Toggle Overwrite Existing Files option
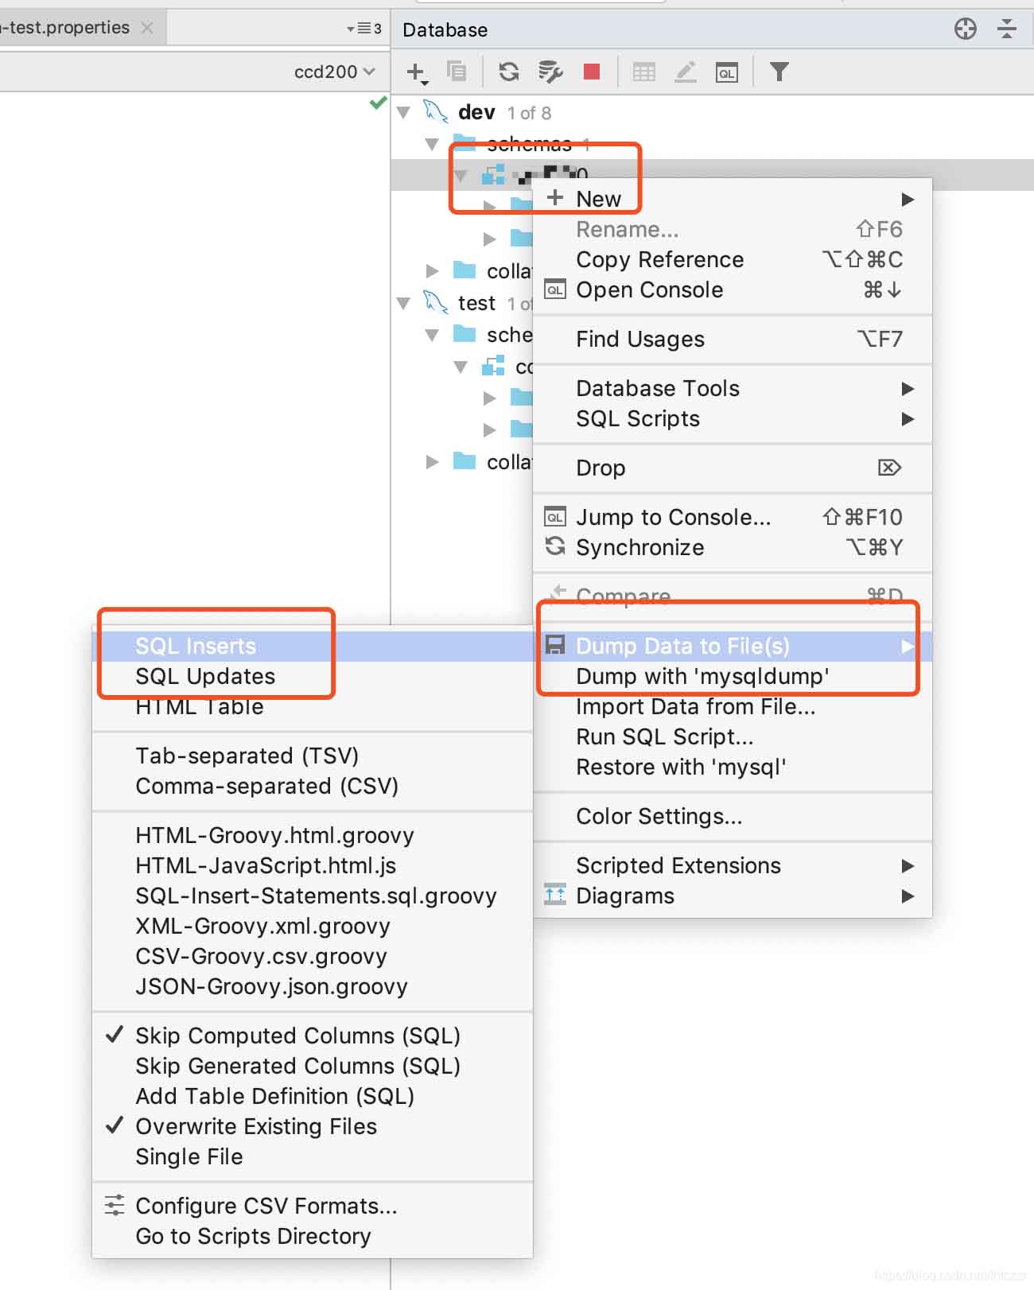Image resolution: width=1034 pixels, height=1290 pixels. click(x=313, y=1126)
